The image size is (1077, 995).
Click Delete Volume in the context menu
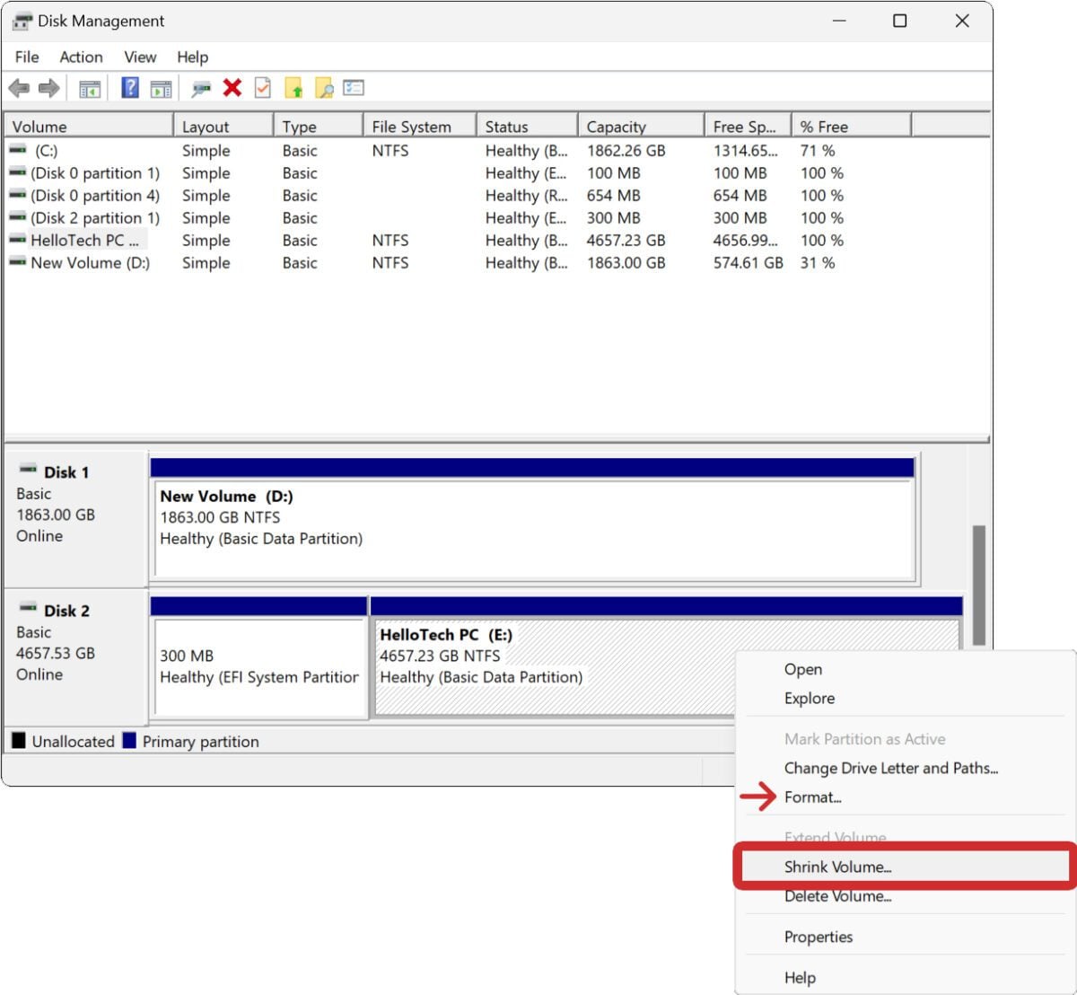837,896
